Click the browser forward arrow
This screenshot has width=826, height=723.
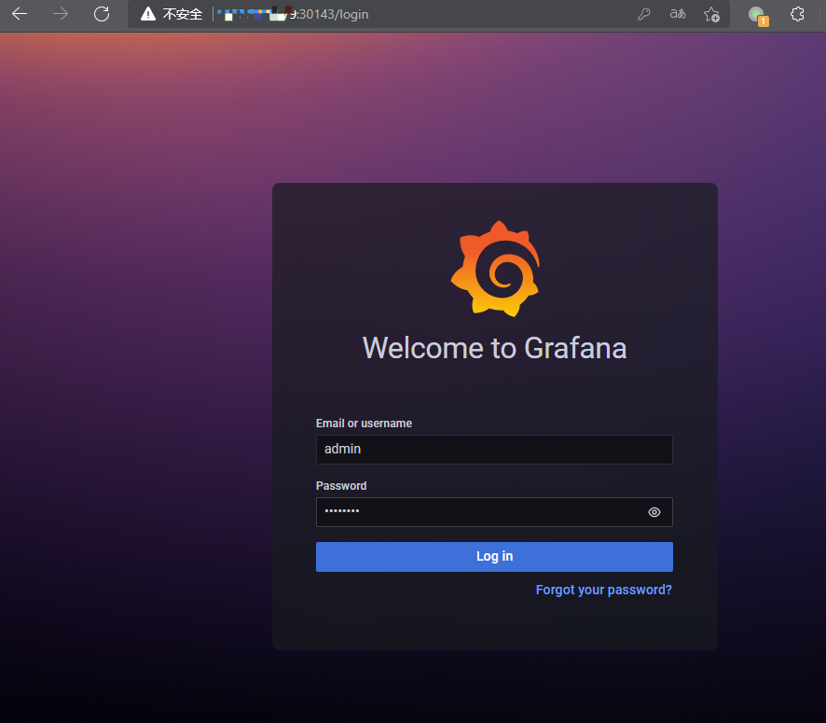point(61,14)
